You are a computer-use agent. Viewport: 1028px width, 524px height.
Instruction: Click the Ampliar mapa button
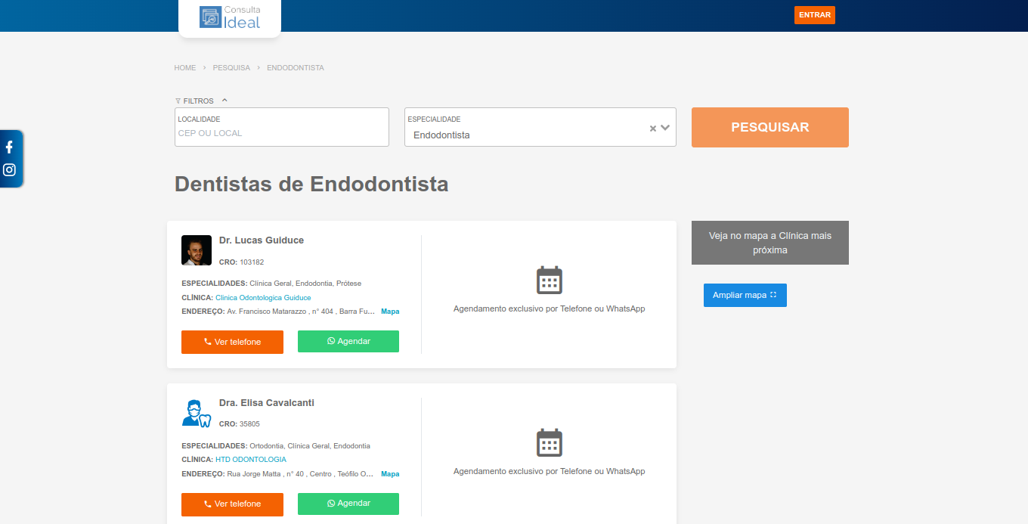click(745, 296)
